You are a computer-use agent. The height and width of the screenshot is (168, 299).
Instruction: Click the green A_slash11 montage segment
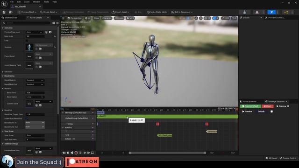(167, 116)
